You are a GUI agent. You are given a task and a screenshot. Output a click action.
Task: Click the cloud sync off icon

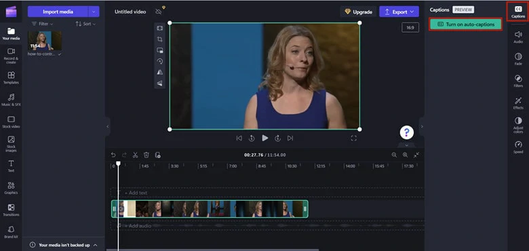[x=159, y=12]
